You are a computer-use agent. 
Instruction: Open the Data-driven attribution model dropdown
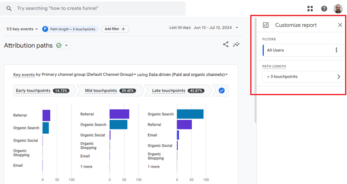[188, 74]
